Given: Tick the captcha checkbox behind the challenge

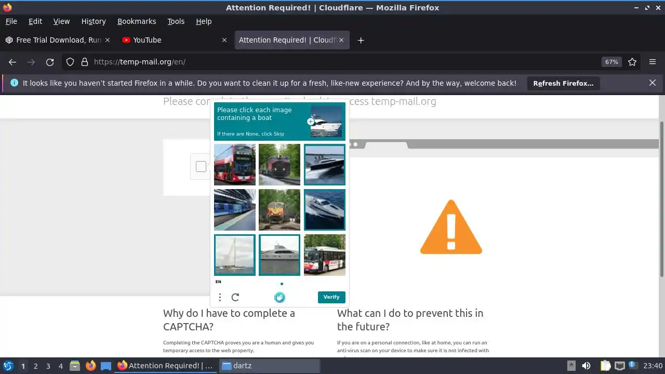Looking at the screenshot, I should 201,166.
